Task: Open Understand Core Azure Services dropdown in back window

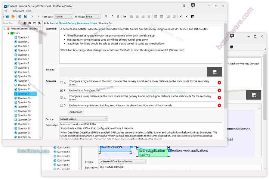Action: point(123,161)
